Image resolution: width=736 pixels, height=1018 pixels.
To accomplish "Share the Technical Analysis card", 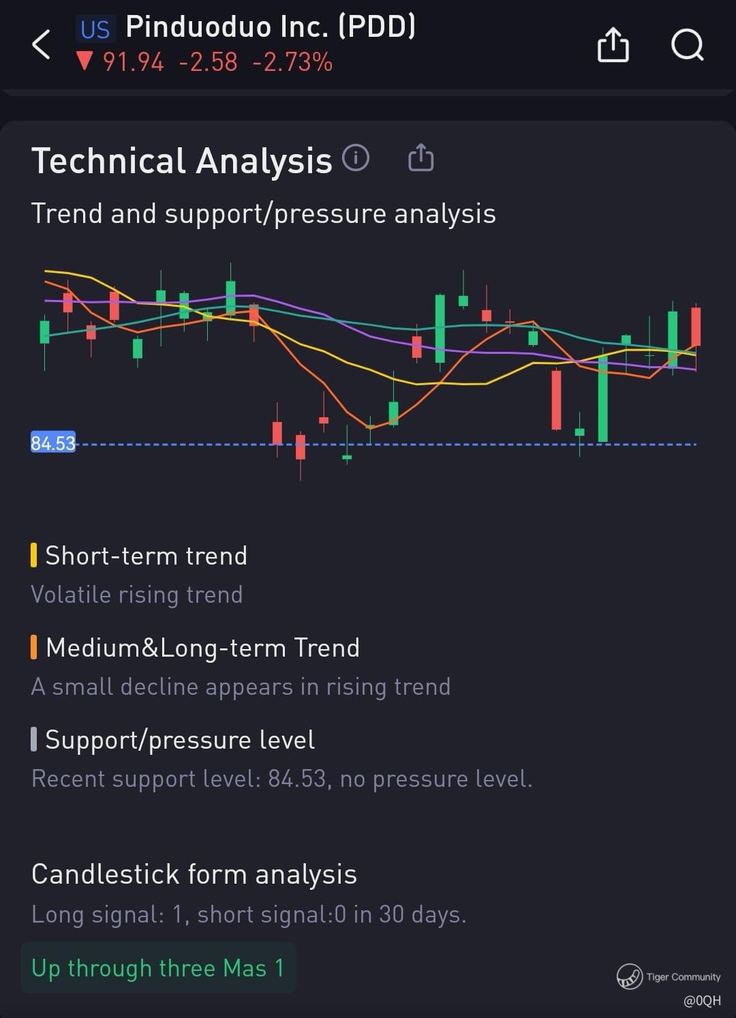I will (420, 158).
